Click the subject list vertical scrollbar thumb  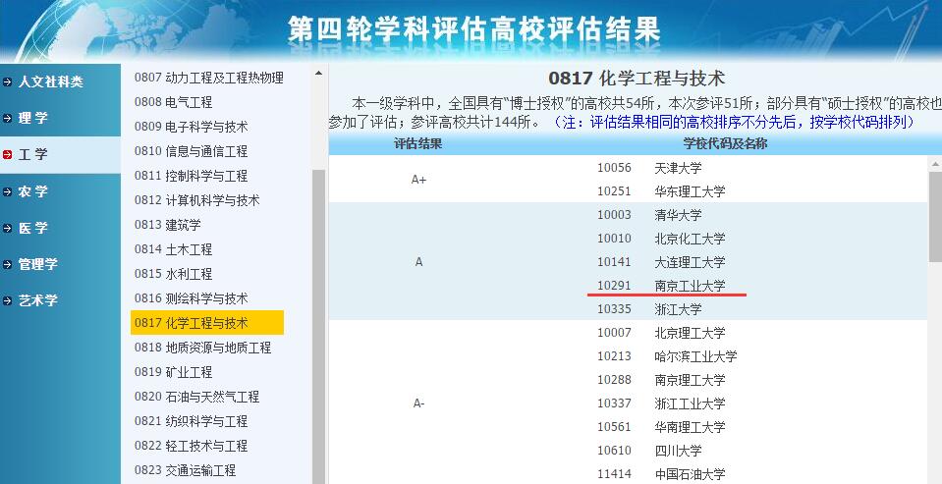[x=318, y=324]
